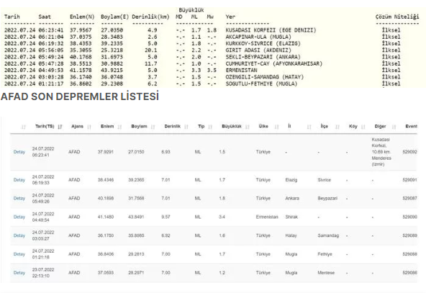Open Detay link for Elazig Sivrice row
The width and height of the screenshot is (426, 293).
[19, 180]
